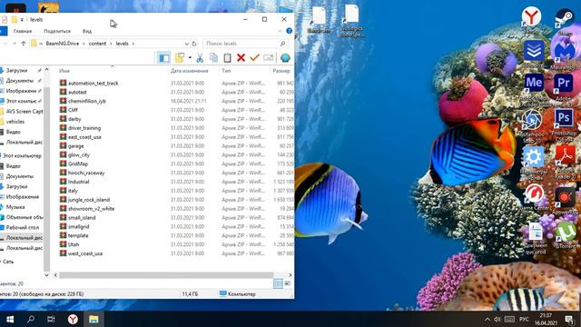581x327 pixels.
Task: Select the west_coast_usa archive file
Action: 85,253
